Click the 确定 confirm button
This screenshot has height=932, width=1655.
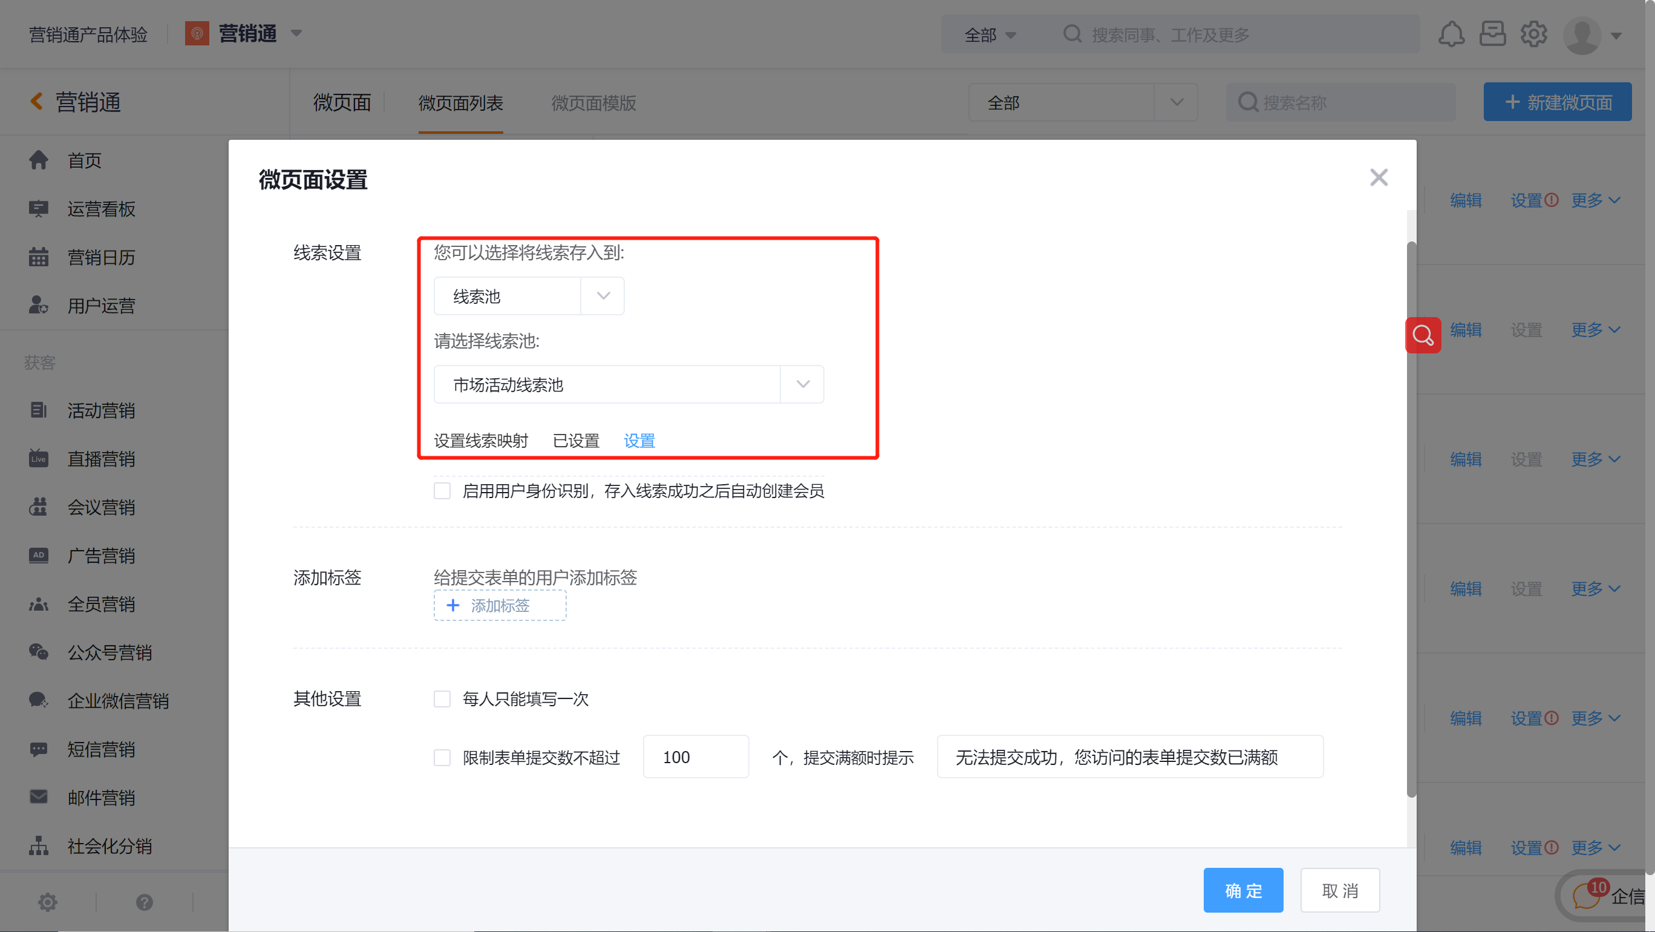[x=1242, y=890]
